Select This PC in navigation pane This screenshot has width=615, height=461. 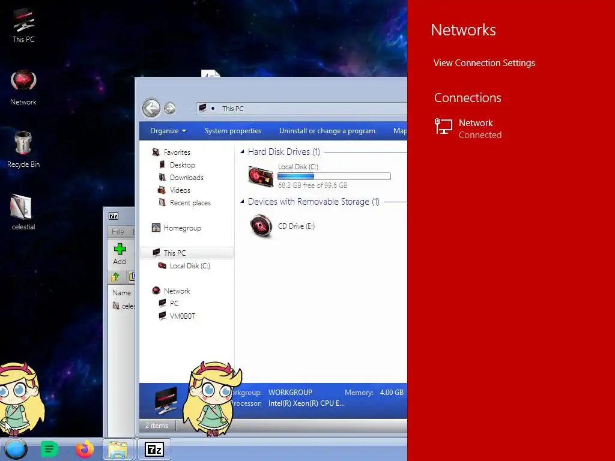(187, 253)
